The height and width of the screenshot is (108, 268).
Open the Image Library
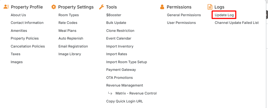(70, 54)
